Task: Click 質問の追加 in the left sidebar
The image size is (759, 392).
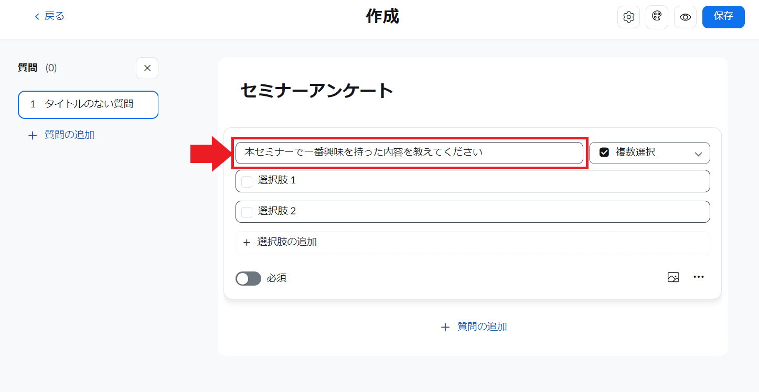Action: click(x=61, y=135)
